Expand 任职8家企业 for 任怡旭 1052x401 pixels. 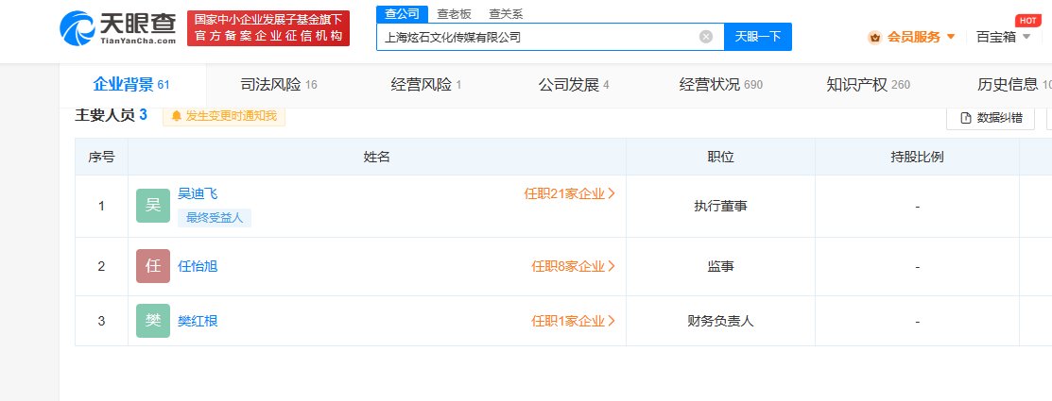pos(574,266)
